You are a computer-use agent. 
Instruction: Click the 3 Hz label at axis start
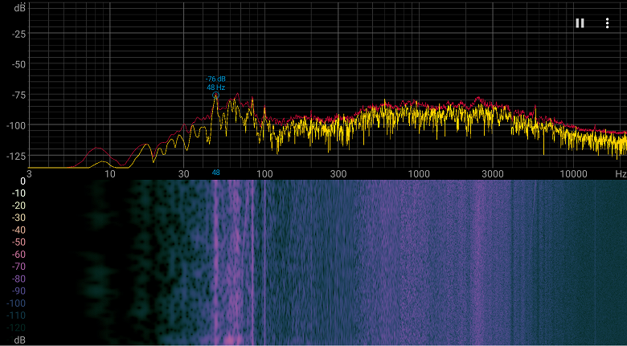[x=29, y=174]
